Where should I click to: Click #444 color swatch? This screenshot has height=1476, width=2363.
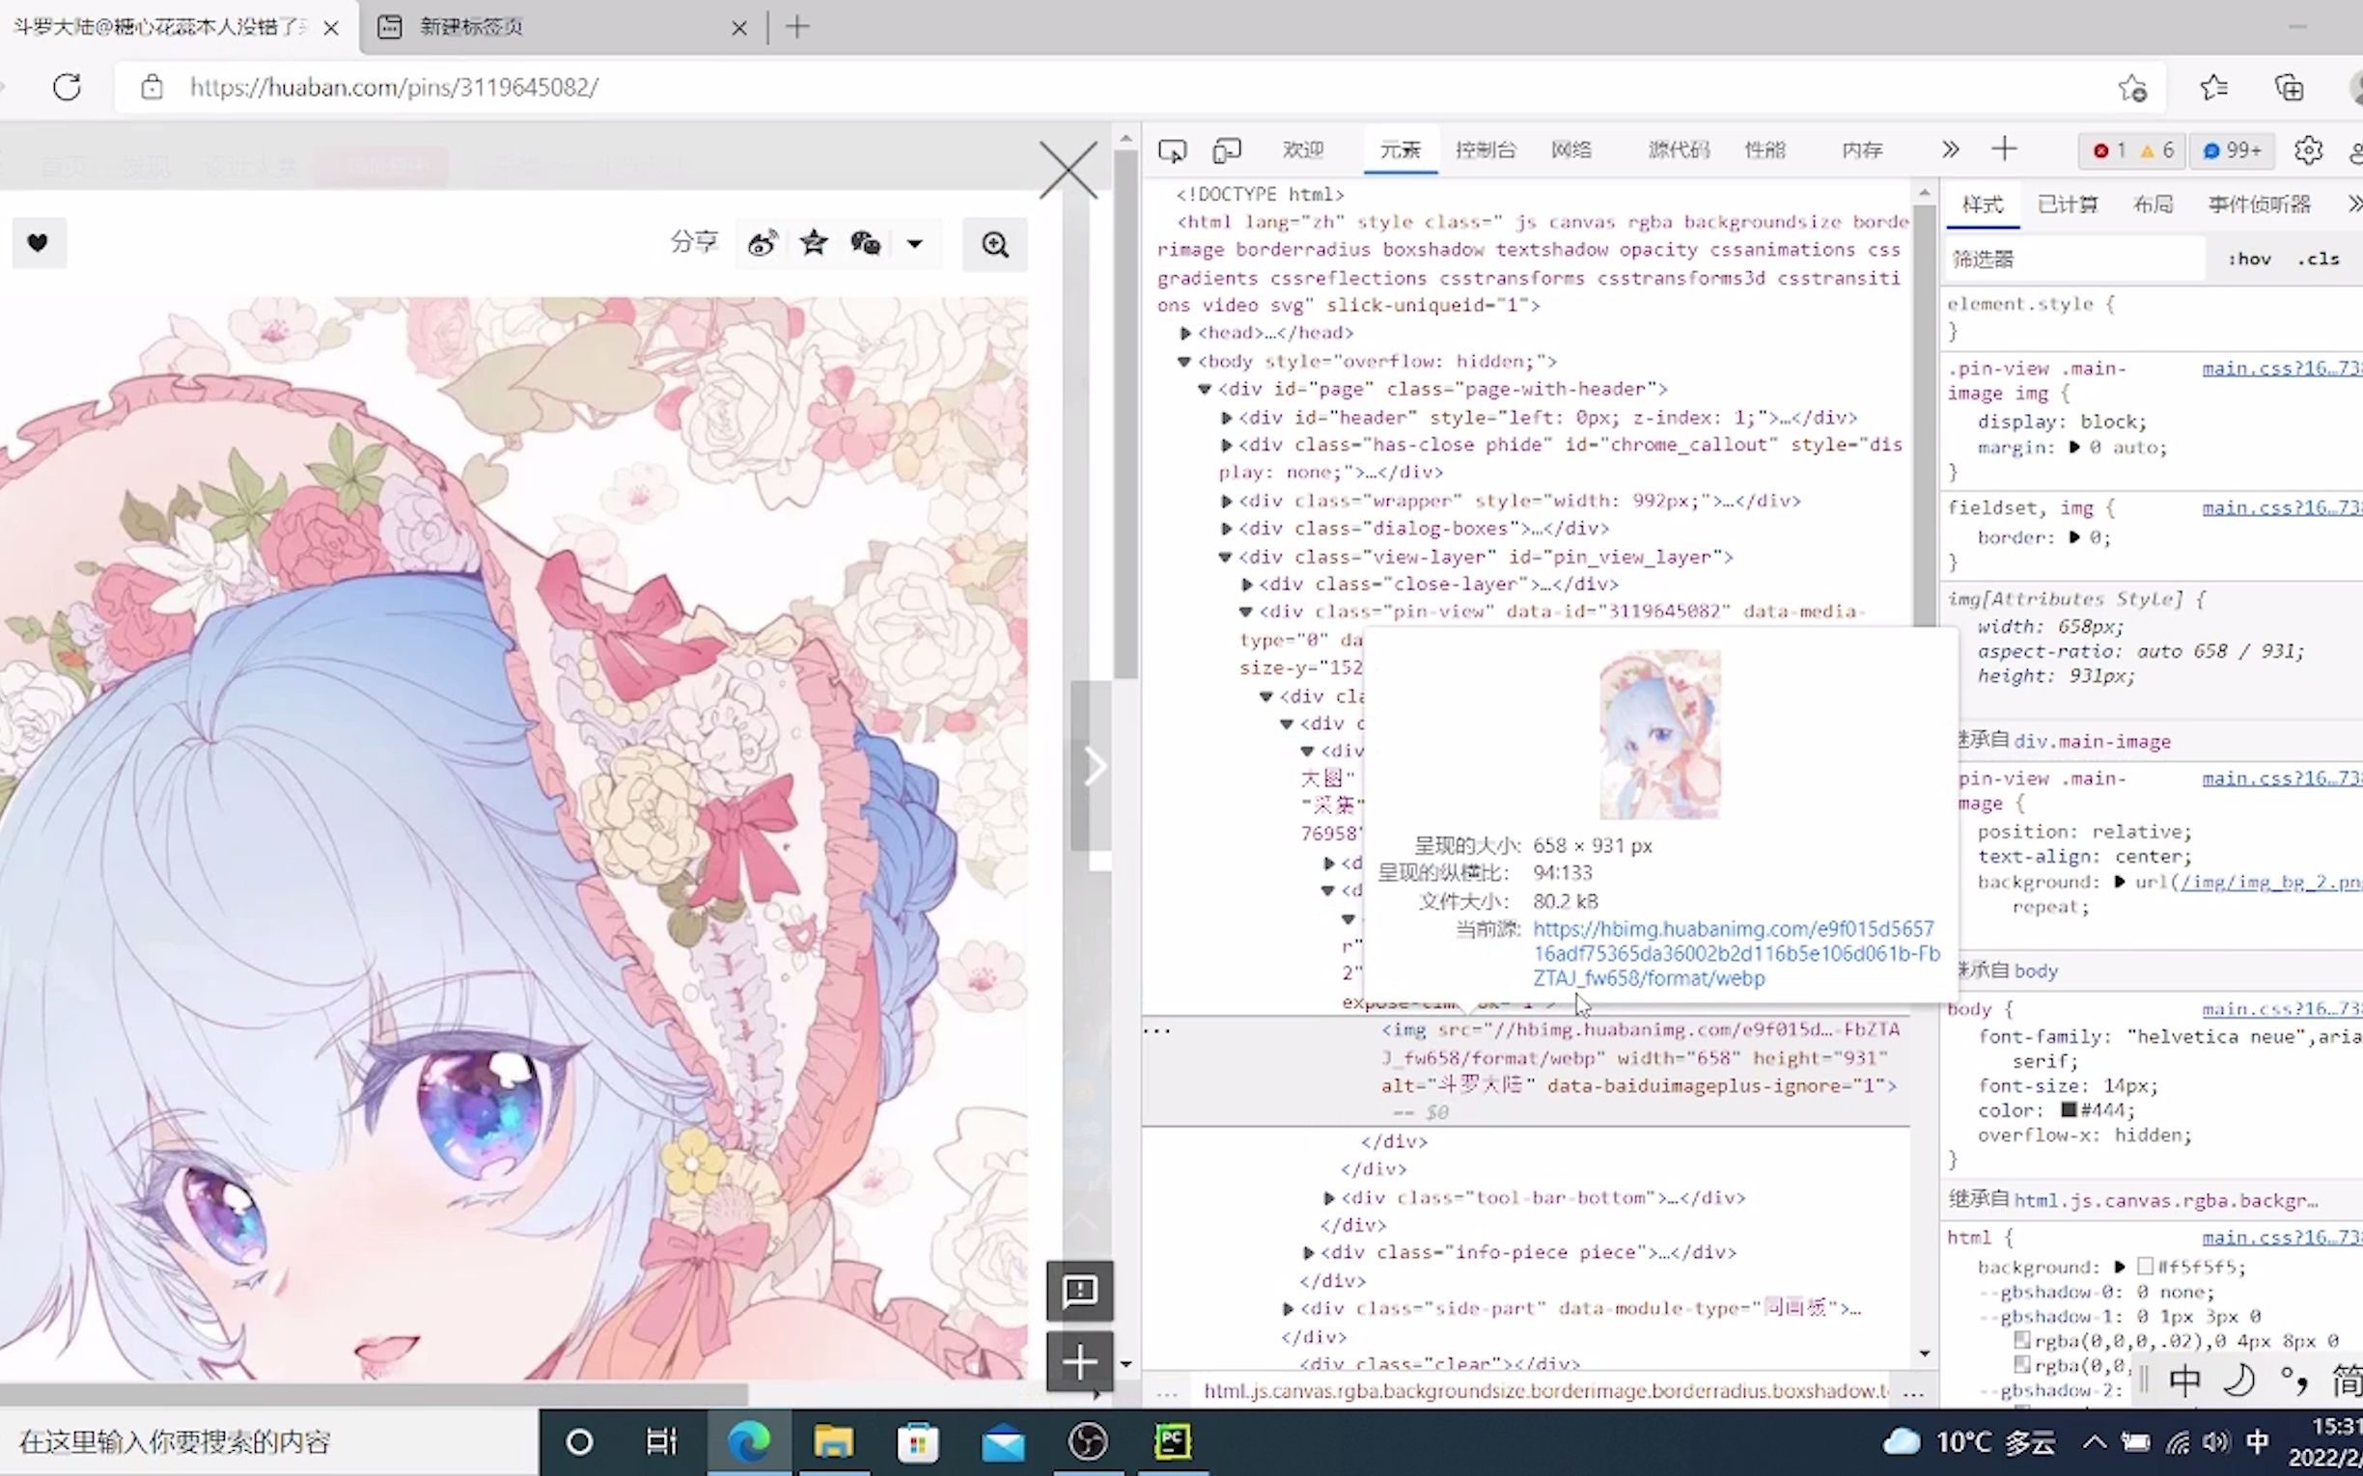(x=2070, y=1110)
